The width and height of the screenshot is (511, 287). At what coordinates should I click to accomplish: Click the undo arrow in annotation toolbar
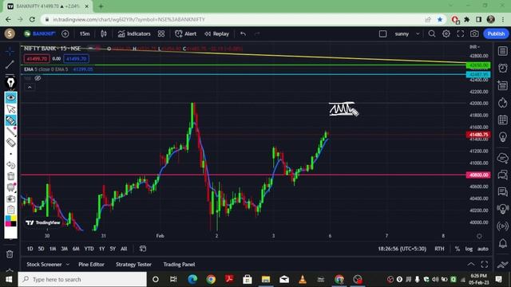click(x=10, y=165)
